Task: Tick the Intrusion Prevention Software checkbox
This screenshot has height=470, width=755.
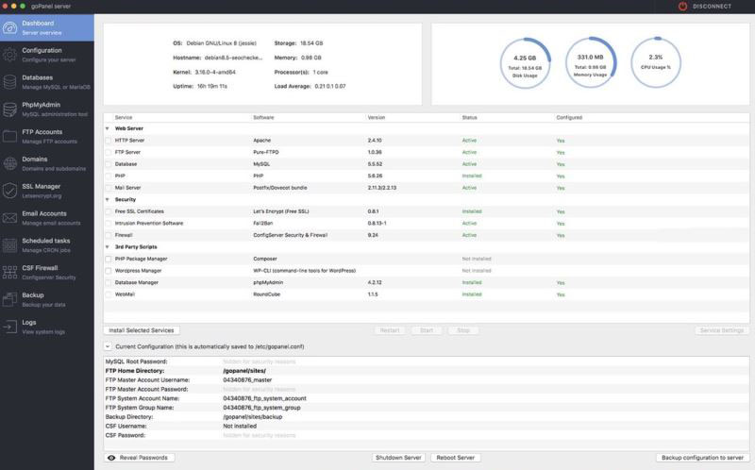Action: point(109,224)
